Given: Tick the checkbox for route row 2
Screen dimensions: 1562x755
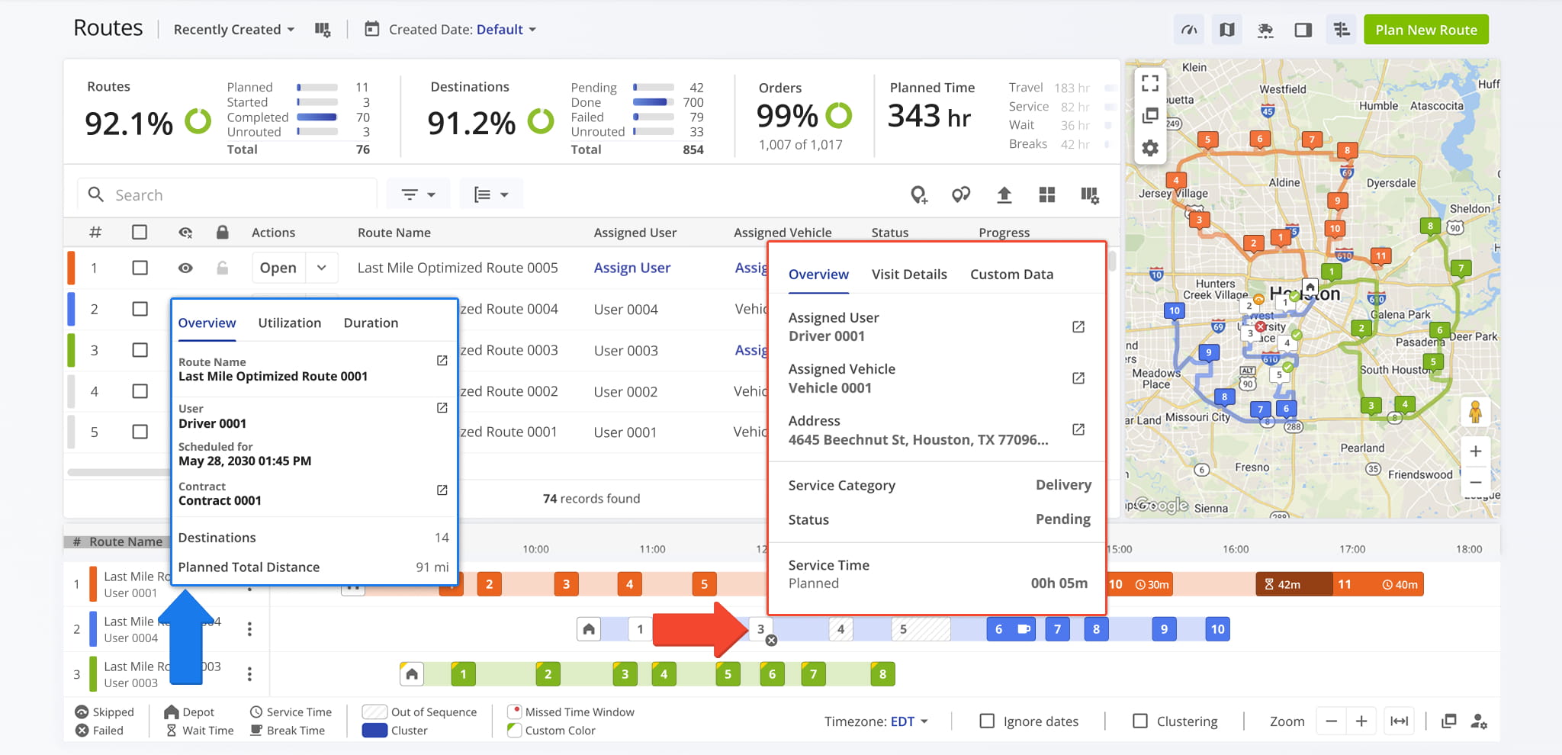Looking at the screenshot, I should 140,309.
